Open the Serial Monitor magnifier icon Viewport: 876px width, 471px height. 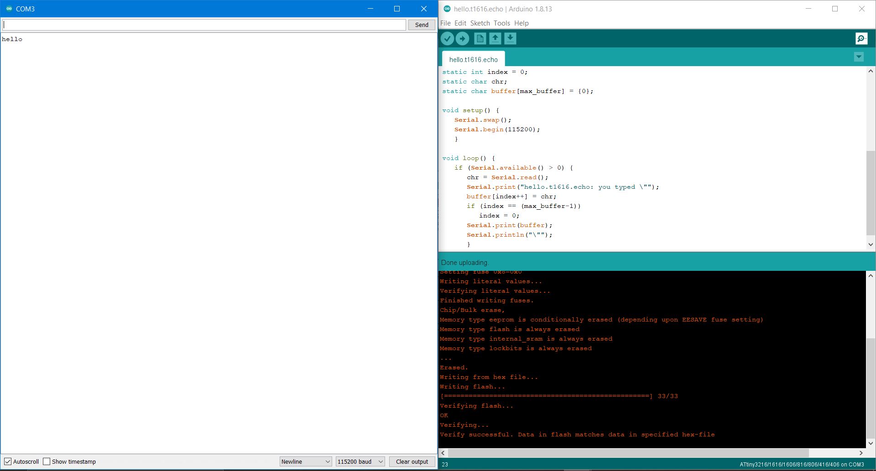click(x=861, y=39)
